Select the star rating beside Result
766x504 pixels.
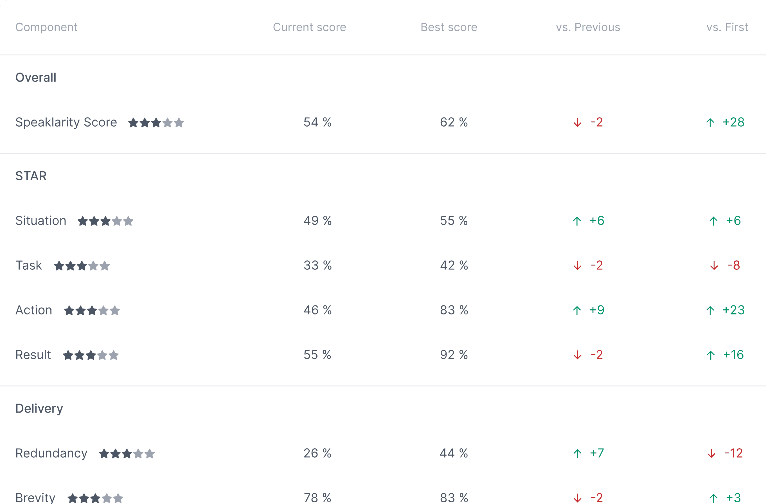tap(91, 355)
